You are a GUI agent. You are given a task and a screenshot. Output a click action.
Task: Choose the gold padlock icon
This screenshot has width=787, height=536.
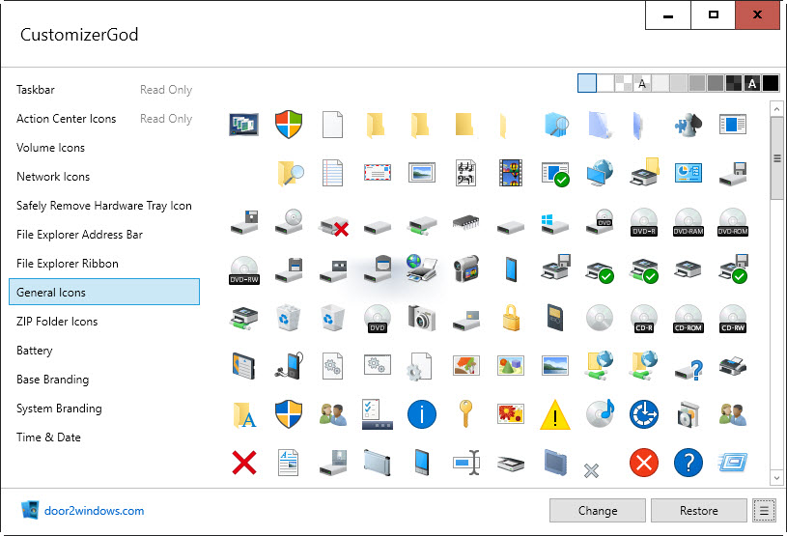point(511,318)
